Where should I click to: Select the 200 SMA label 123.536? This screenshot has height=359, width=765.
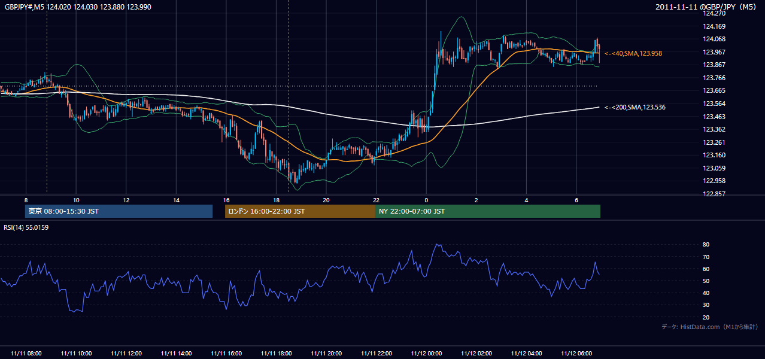coord(635,107)
